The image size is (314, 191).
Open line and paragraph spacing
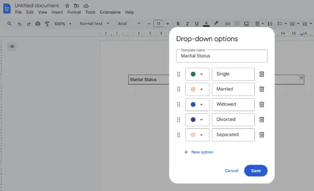[270, 24]
